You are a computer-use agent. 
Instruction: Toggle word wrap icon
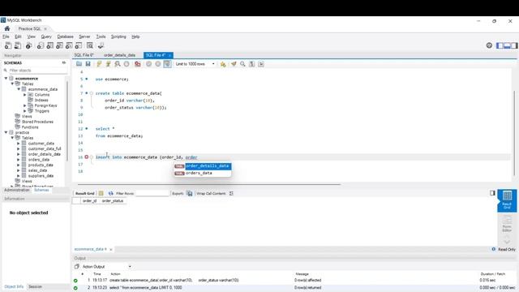[261, 64]
